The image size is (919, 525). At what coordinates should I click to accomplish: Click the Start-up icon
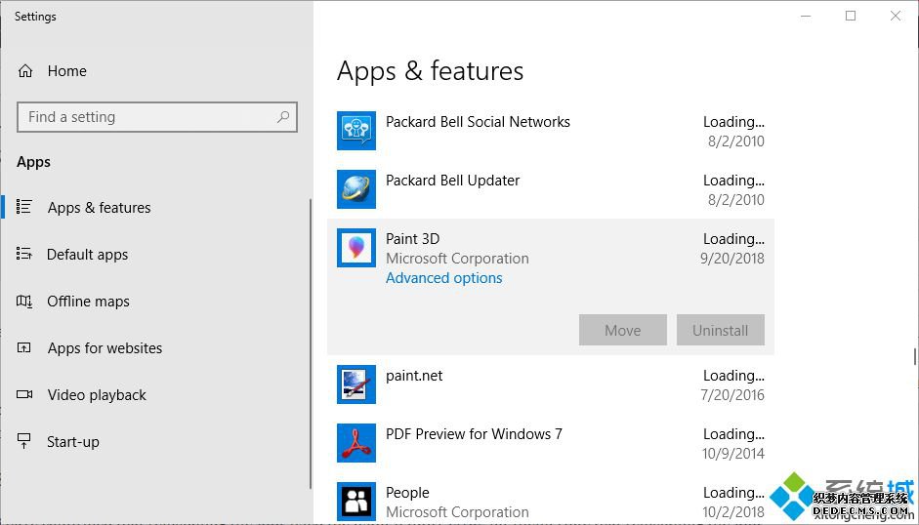[x=24, y=441]
